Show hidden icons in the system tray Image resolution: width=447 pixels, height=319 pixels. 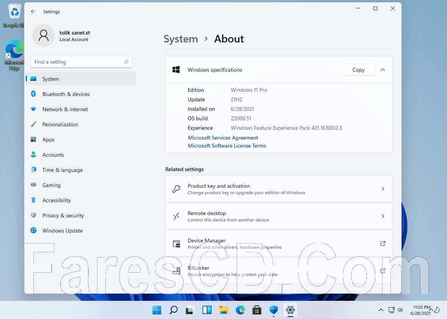[381, 310]
